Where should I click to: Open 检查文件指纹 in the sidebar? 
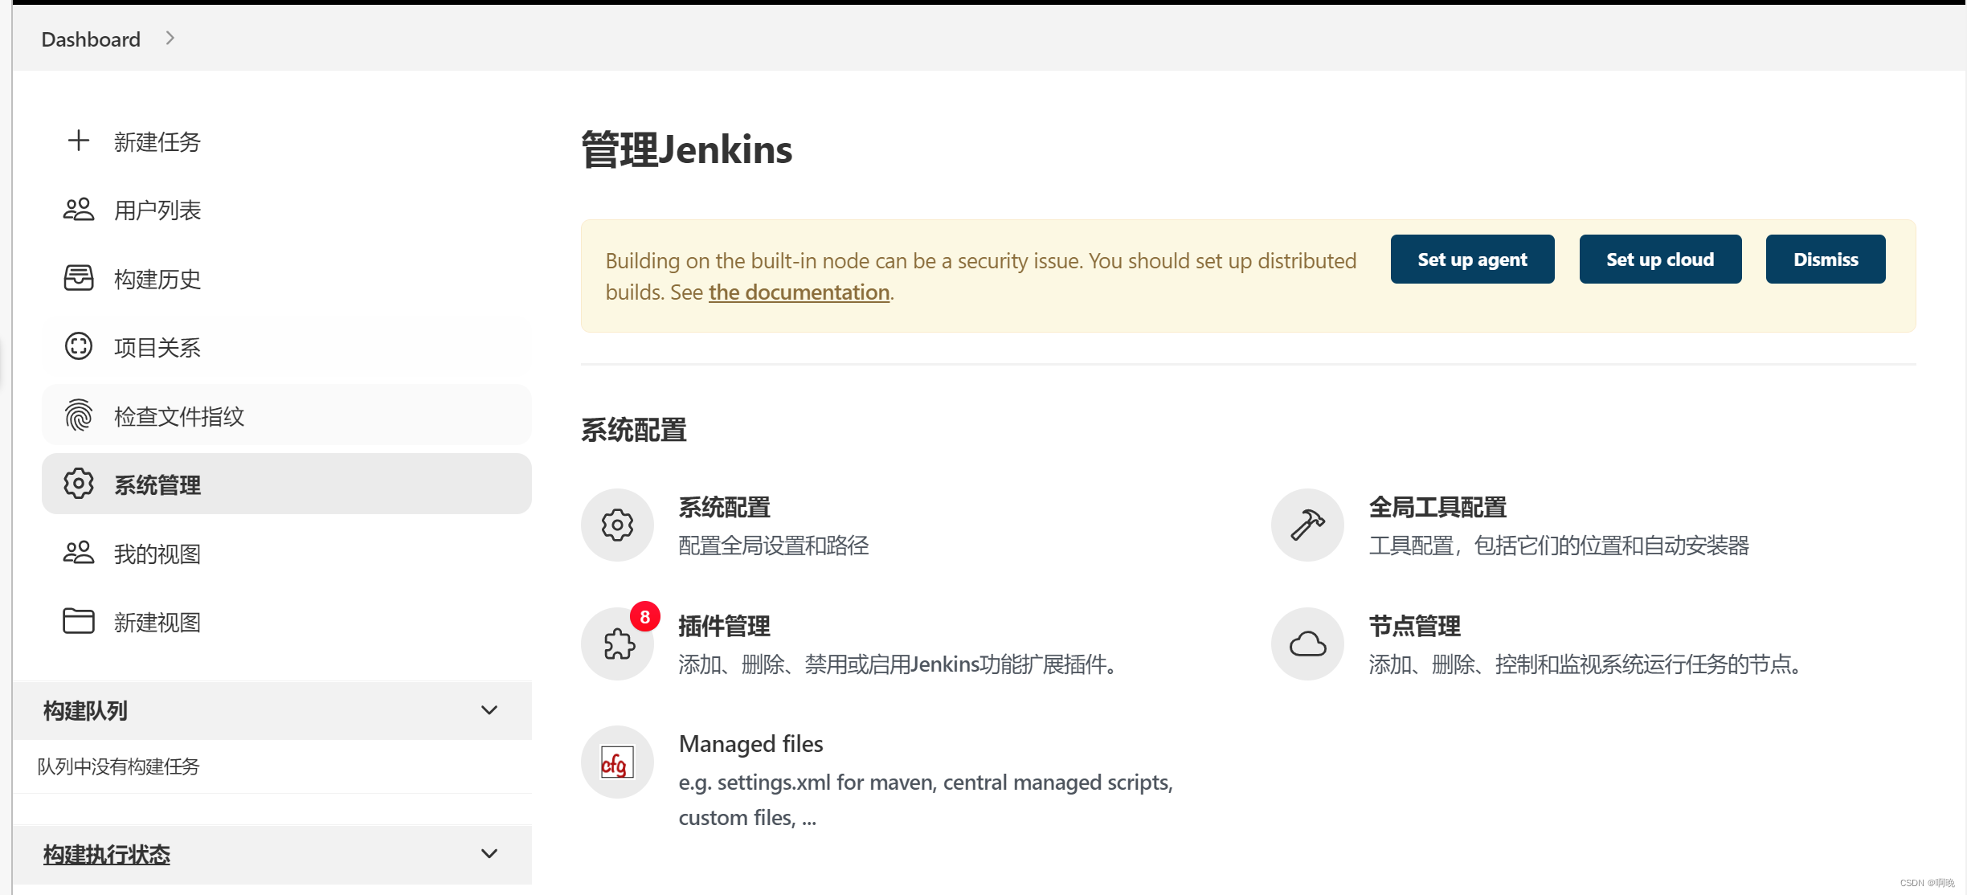287,415
